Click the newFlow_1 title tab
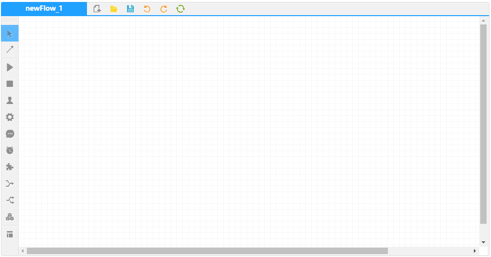Viewport: 491px width, 257px height. tap(44, 9)
